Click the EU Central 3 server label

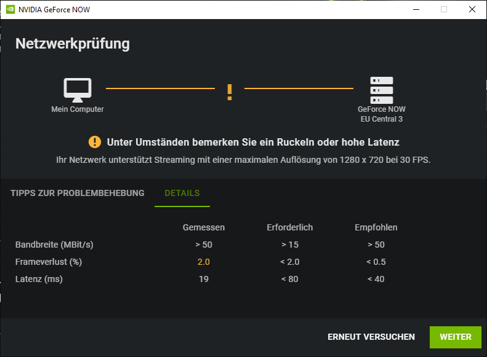pyautogui.click(x=381, y=119)
